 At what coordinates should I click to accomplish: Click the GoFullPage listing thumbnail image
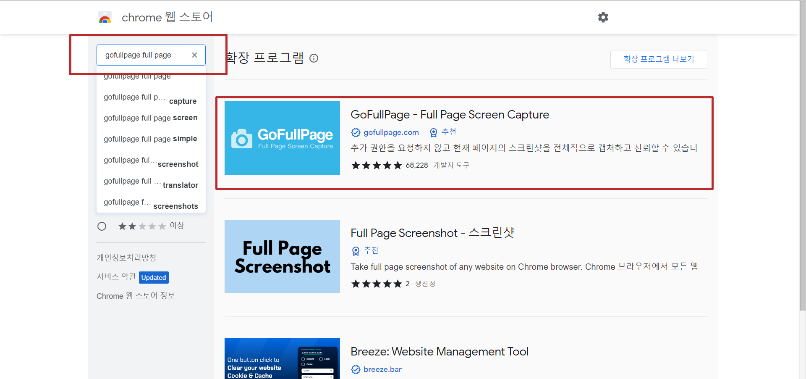(x=282, y=138)
